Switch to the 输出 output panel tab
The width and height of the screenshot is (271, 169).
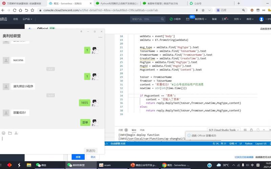pos(134,130)
